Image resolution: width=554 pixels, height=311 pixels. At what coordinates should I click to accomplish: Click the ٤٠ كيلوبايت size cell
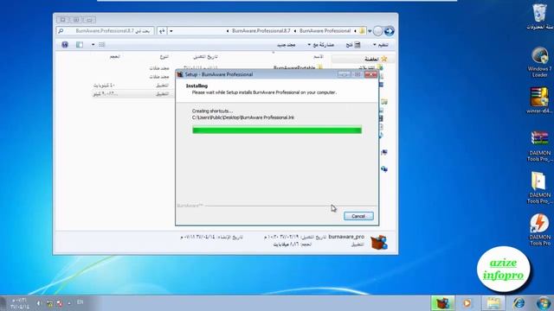(104, 86)
